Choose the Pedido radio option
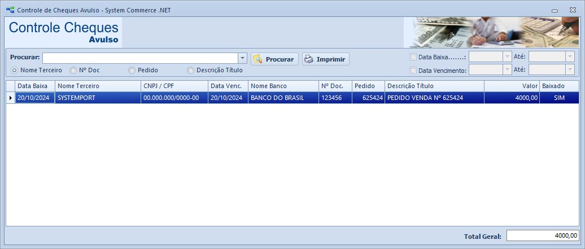Screen dimensions: 585x249 coord(132,71)
